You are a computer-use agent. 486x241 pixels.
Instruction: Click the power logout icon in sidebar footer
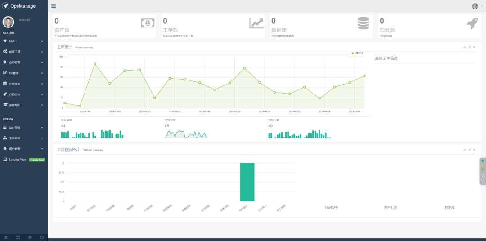pyautogui.click(x=42, y=237)
